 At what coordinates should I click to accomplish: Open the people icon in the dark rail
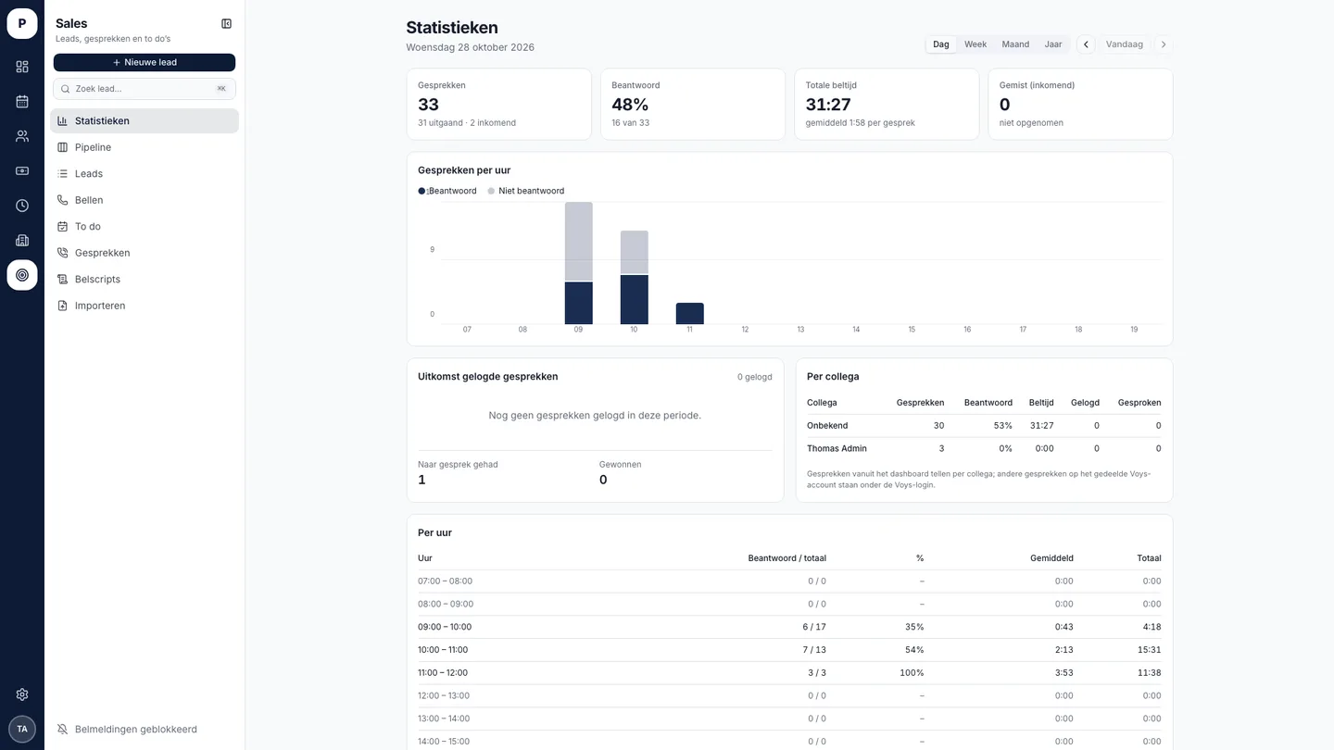click(22, 136)
